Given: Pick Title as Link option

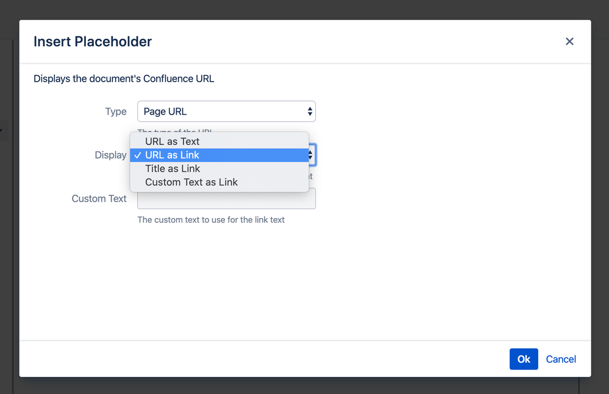Looking at the screenshot, I should pyautogui.click(x=219, y=169).
